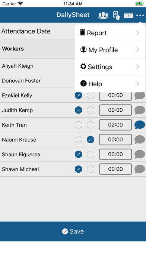This screenshot has height=259, width=146.
Task: Uncheck Naomi Krause's second attendance circle
Action: tap(91, 140)
